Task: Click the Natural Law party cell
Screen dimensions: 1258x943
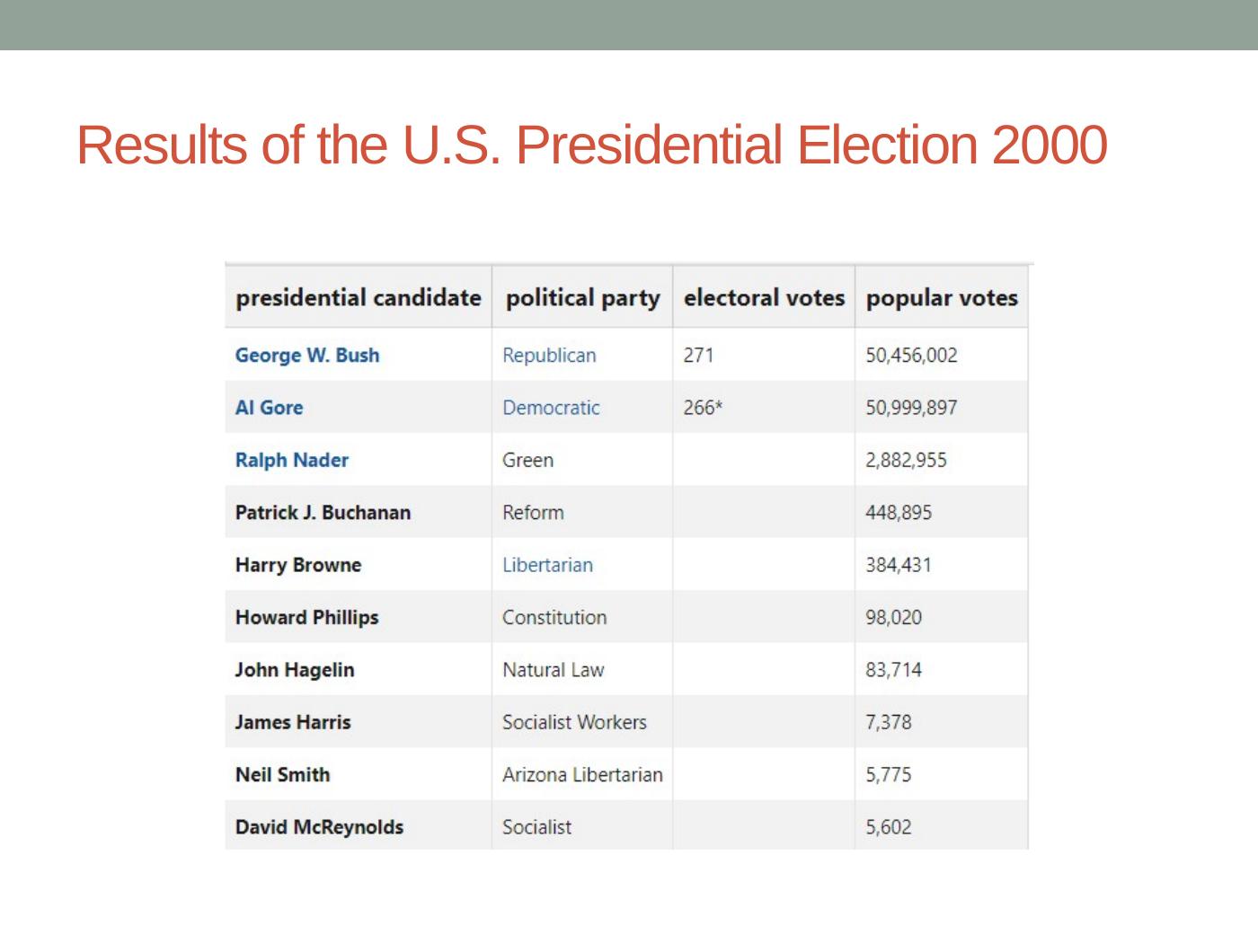Action: coord(553,670)
